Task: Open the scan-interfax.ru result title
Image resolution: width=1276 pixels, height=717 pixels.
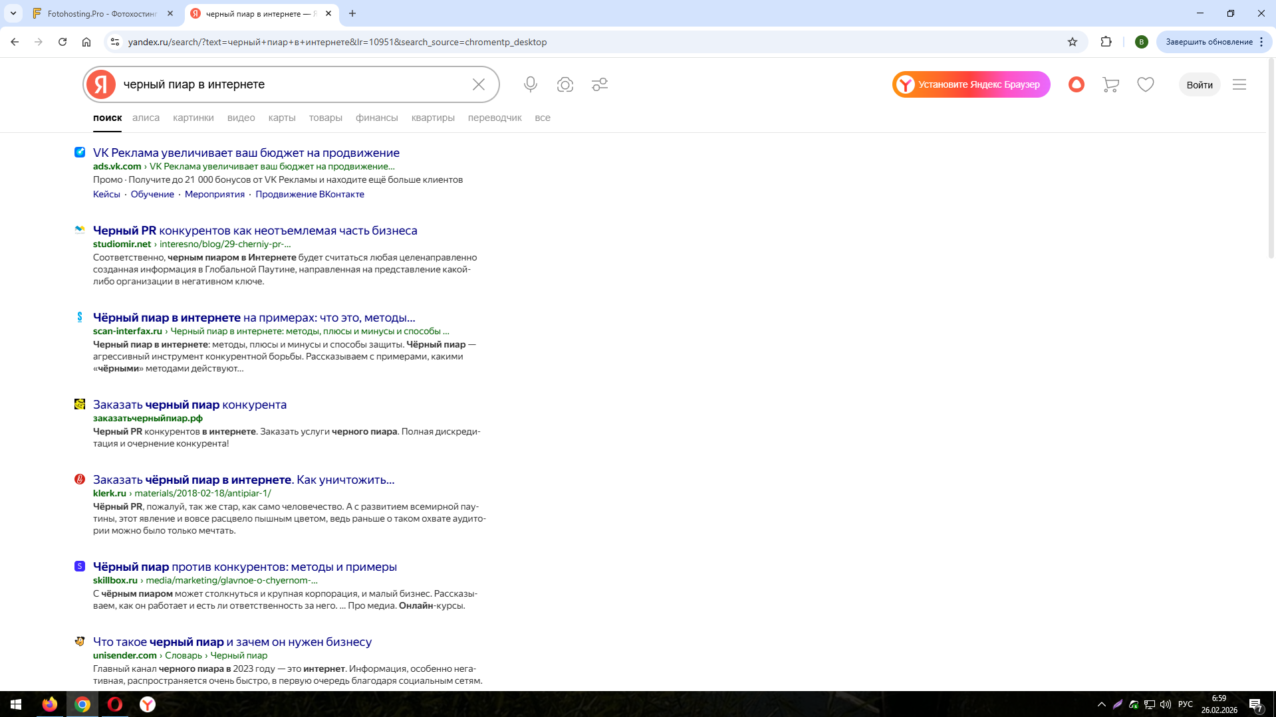Action: pos(254,318)
